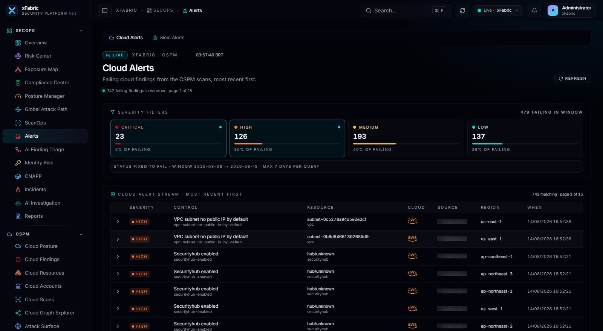
Task: Open the Overview sidebar icon
Action: point(18,43)
